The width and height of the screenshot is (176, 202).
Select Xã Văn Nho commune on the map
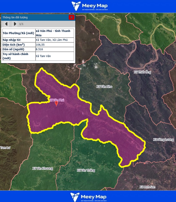point(104,86)
